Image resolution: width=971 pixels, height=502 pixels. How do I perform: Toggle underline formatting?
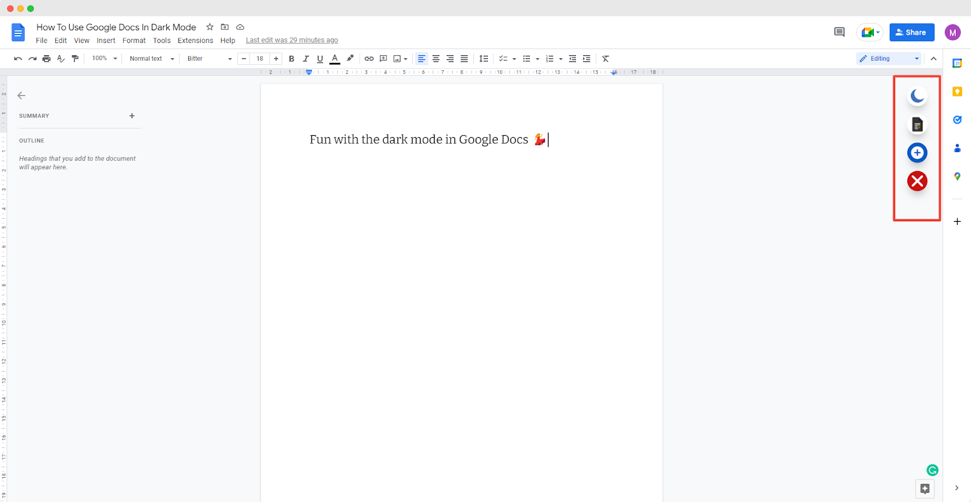[320, 59]
